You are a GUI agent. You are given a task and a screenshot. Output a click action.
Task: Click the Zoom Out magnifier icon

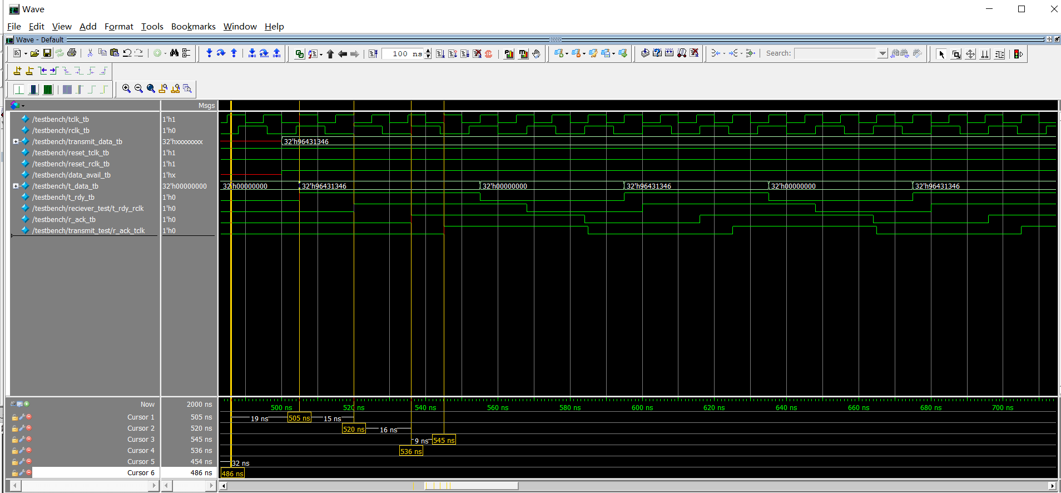click(138, 88)
